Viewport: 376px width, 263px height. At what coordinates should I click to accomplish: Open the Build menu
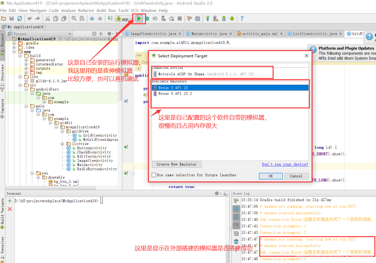[x=101, y=10]
